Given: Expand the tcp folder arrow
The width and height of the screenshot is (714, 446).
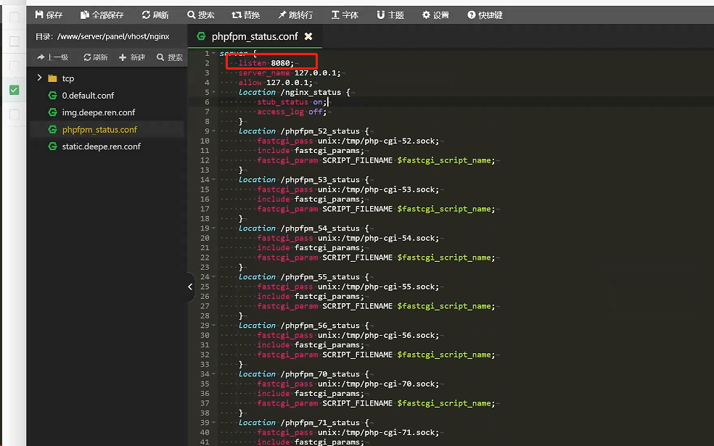Looking at the screenshot, I should tap(40, 78).
